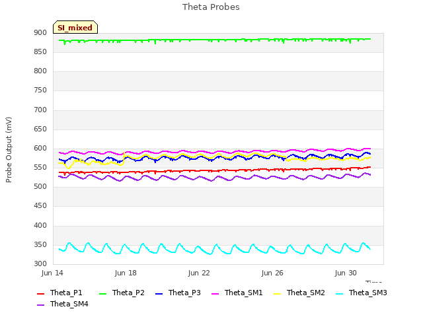Toggle Theta_SM1 series in legend
This screenshot has width=423, height=317.
point(237,293)
